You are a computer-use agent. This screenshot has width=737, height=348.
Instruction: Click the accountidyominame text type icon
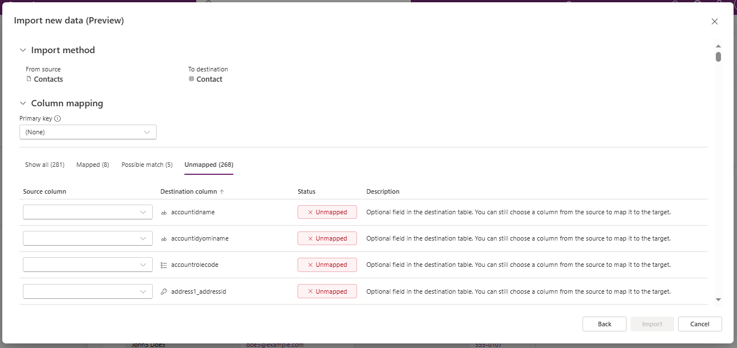point(164,239)
